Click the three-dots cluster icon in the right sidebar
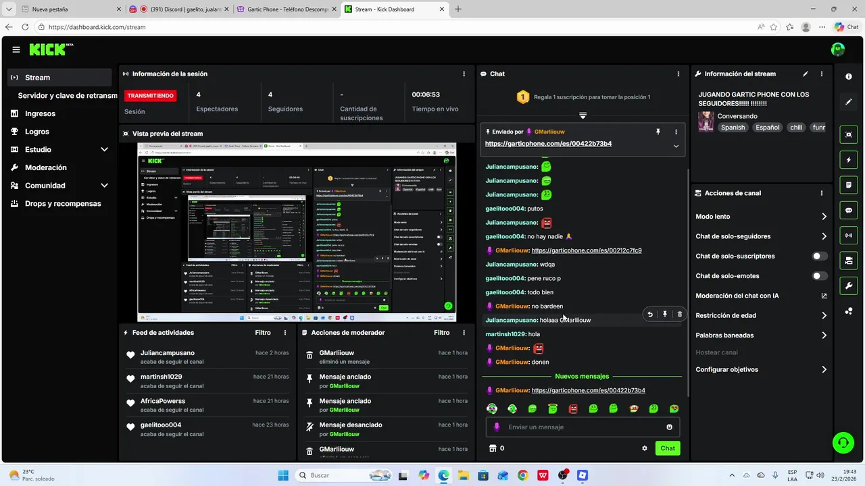Screen dimensions: 865x486 pos(849,310)
